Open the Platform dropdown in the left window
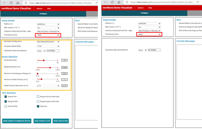The width and height of the screenshot is (202, 129). (x=48, y=24)
